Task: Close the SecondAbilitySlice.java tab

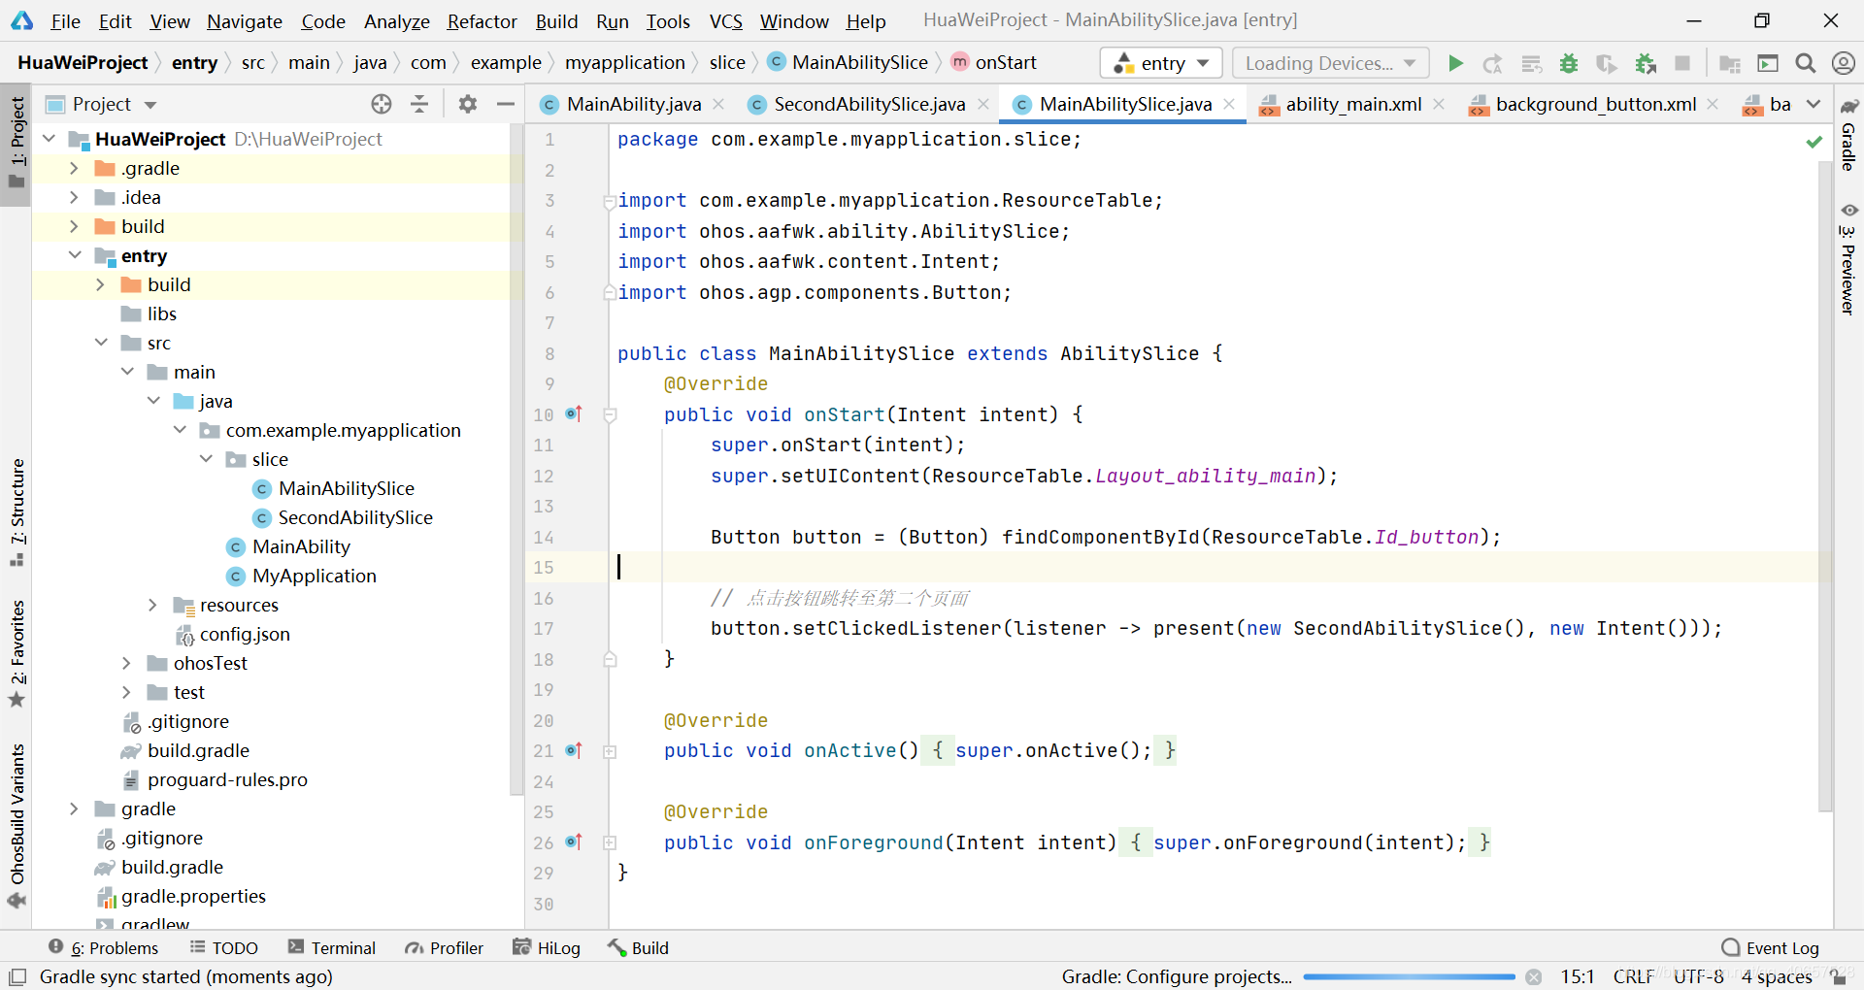Action: 983,104
